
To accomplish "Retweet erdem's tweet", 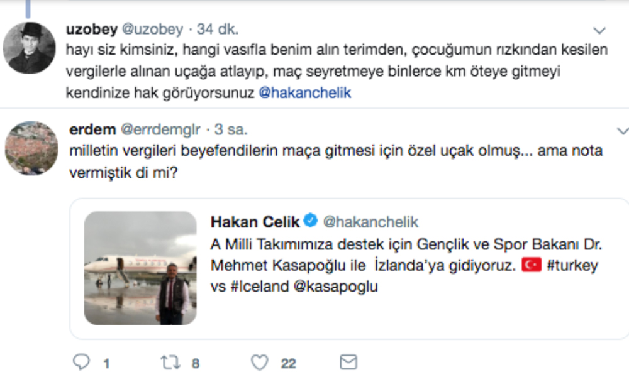I will pos(170,362).
